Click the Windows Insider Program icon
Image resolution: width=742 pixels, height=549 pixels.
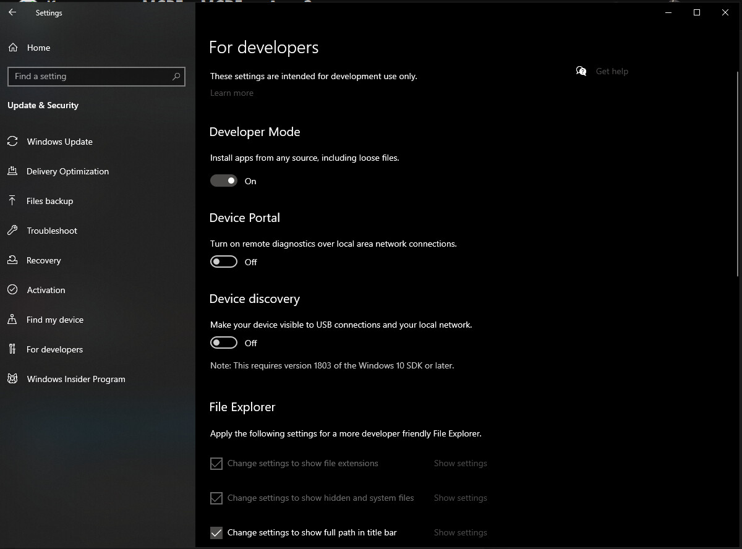point(12,379)
